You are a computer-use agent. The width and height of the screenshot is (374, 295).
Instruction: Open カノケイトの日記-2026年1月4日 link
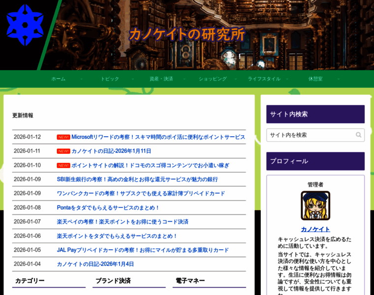95,264
